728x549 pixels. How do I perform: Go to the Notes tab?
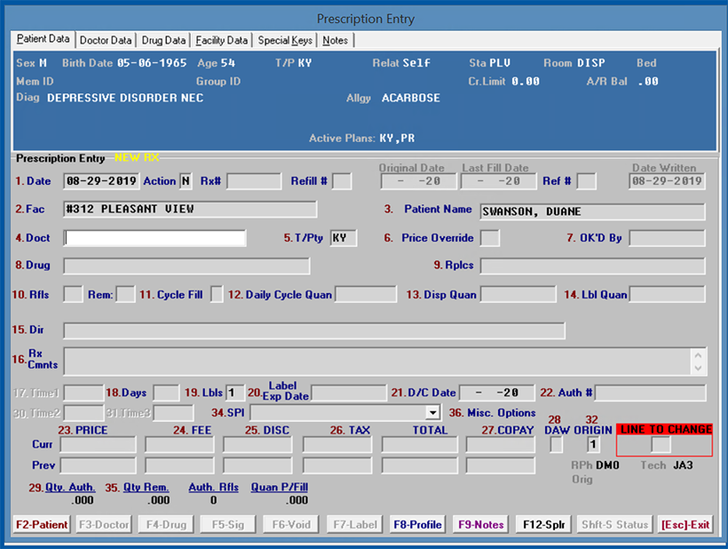[336, 40]
